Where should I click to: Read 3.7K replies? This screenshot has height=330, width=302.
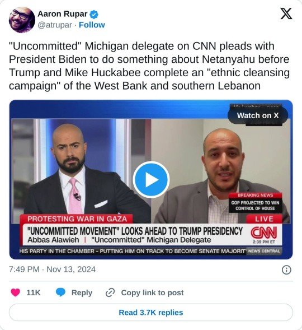pos(151,312)
